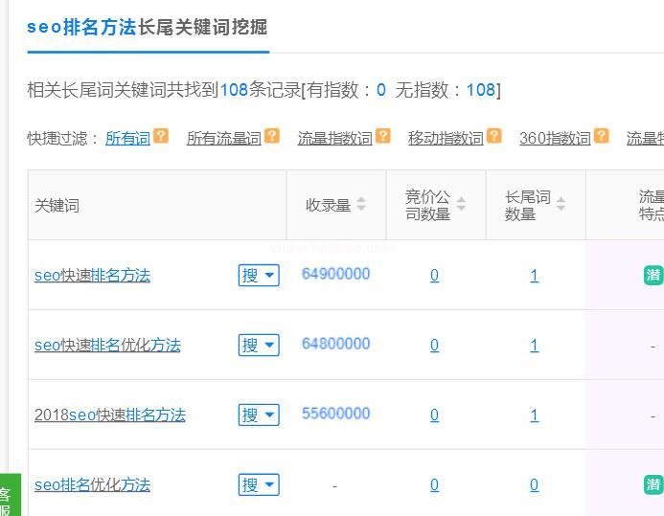Click 长尾词数量 value for seo快速排名优化方法

[x=534, y=346]
